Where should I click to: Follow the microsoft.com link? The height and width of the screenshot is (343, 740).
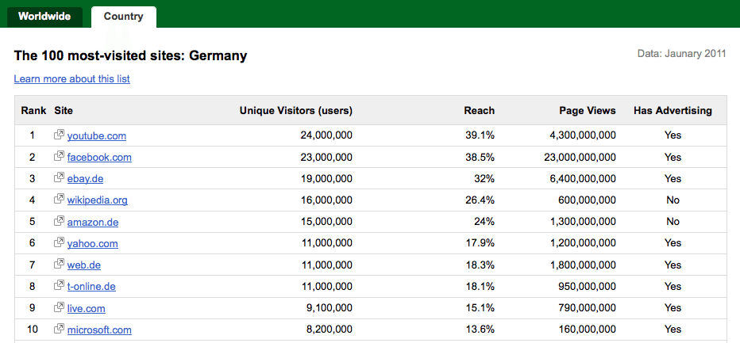tap(99, 330)
